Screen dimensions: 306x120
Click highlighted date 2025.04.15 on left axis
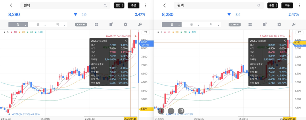(131, 118)
